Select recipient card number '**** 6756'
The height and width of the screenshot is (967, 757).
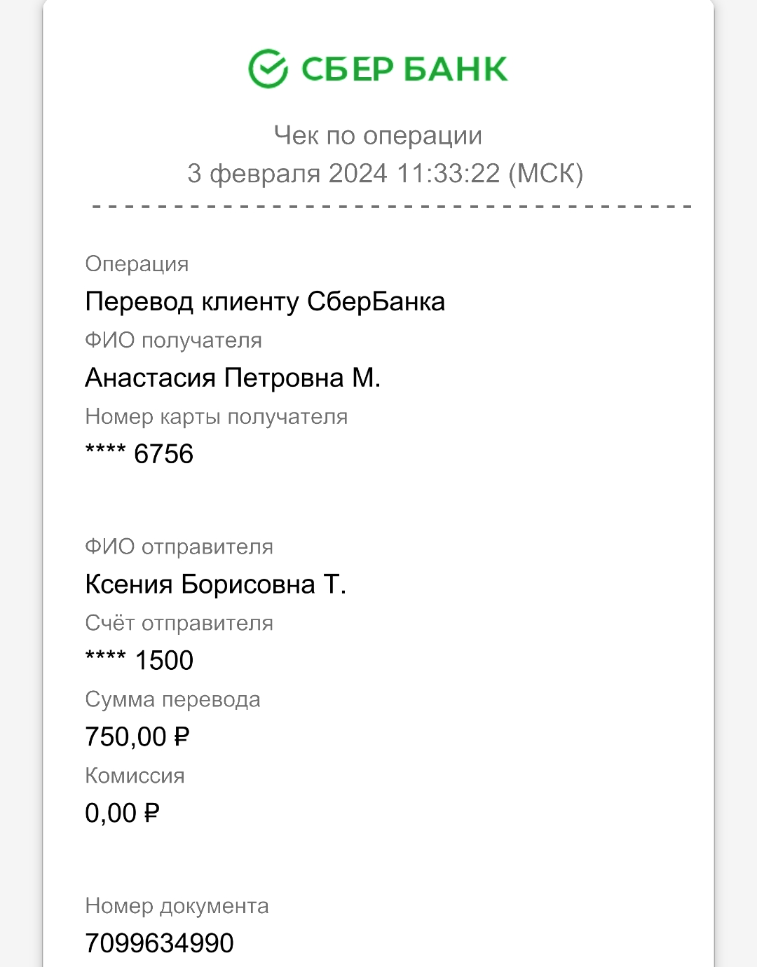139,454
